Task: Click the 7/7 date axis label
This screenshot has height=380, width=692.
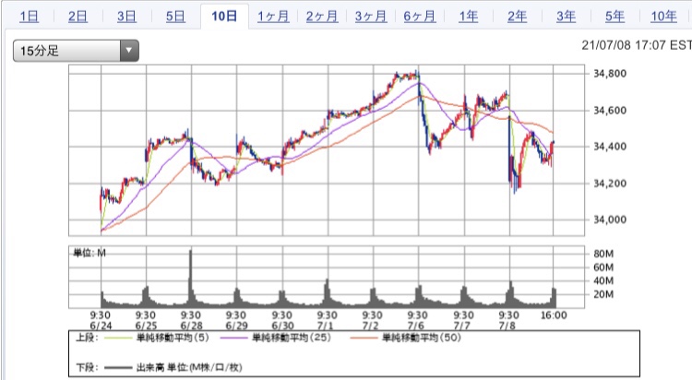Action: click(x=462, y=326)
